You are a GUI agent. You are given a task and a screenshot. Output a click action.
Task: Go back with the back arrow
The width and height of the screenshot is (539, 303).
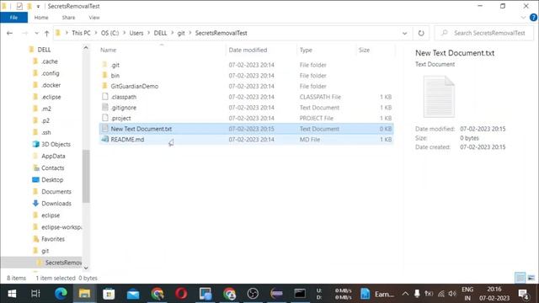(x=9, y=34)
